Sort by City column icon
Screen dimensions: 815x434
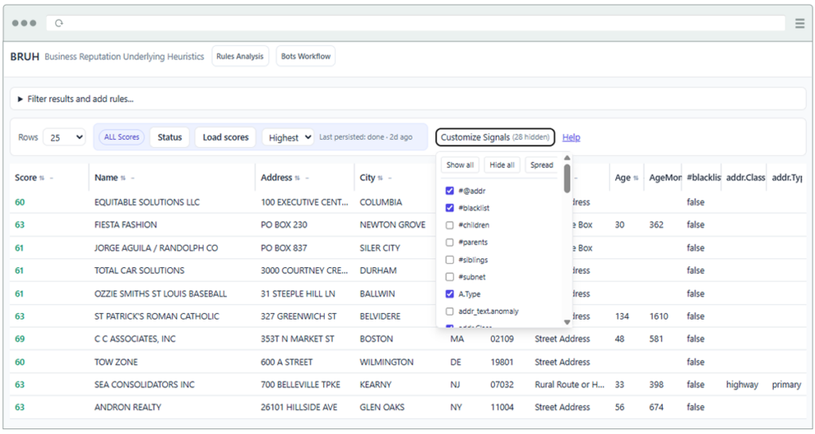(380, 178)
